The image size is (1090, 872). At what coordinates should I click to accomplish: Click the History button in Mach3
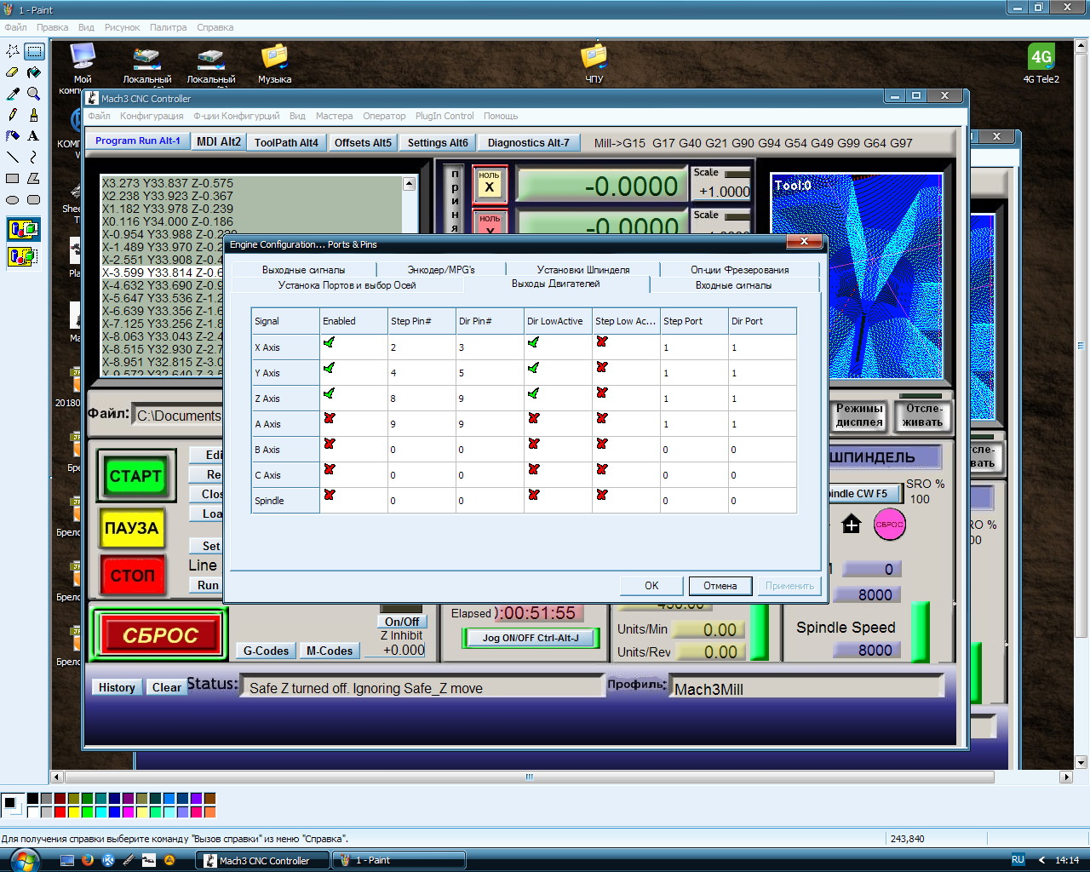pyautogui.click(x=117, y=687)
